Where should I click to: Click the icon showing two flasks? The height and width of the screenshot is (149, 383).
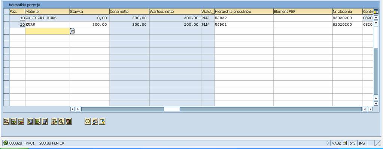95,121
